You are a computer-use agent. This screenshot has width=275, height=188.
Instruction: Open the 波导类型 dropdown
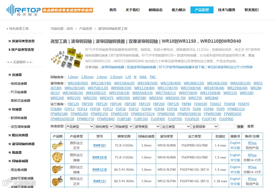147,127
